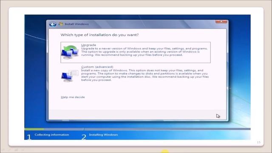The image size is (272, 153).
Task: Open the Help me decide link
Action: pyautogui.click(x=73, y=97)
